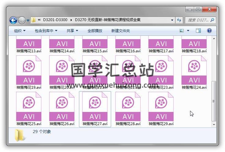This screenshot has height=152, width=225.
Task: Expand hidden path chevron in address bar
Action: pyautogui.click(x=39, y=20)
